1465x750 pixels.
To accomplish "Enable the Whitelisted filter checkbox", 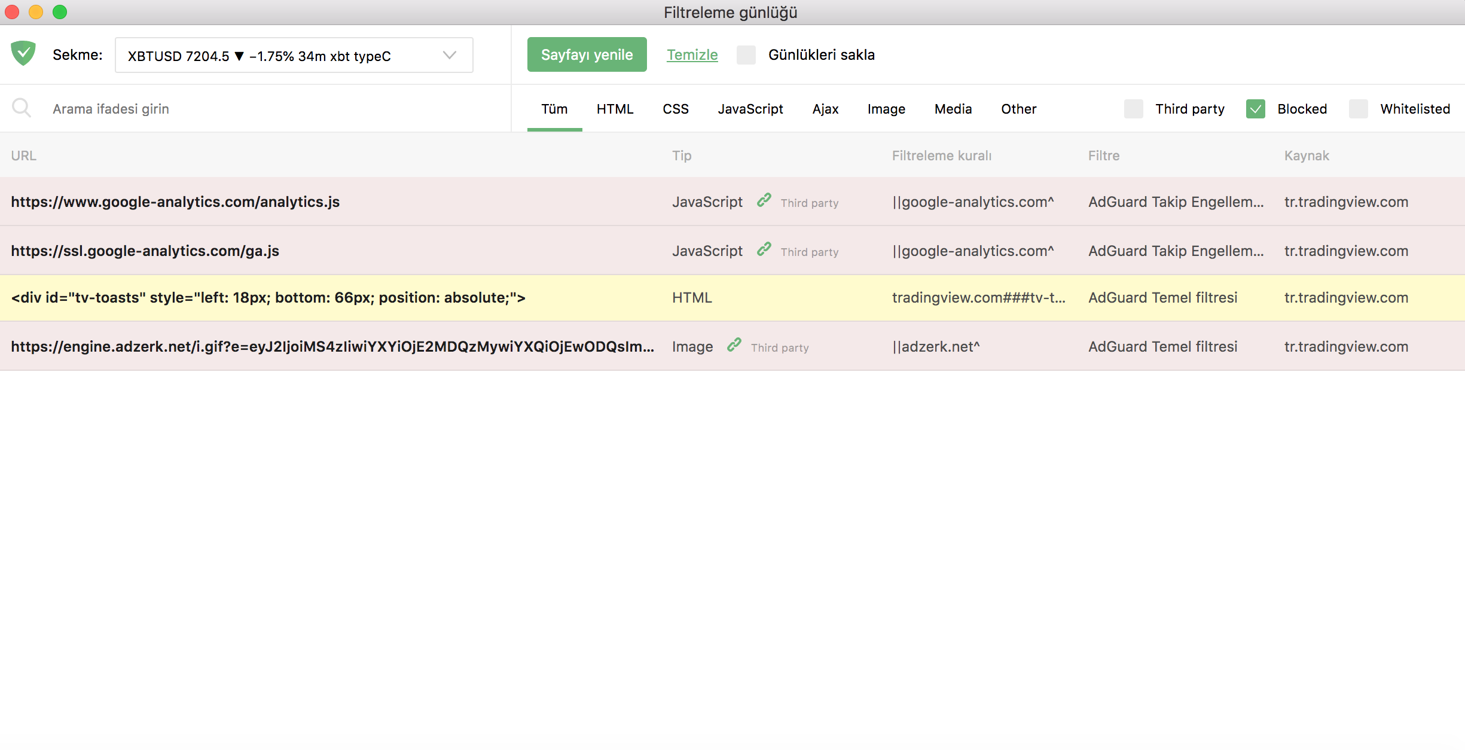I will pos(1358,109).
